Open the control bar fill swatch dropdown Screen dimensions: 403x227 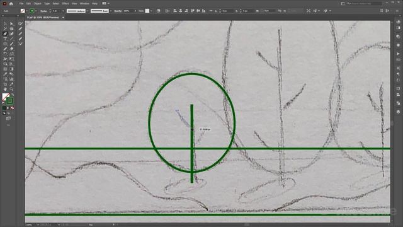[26, 11]
